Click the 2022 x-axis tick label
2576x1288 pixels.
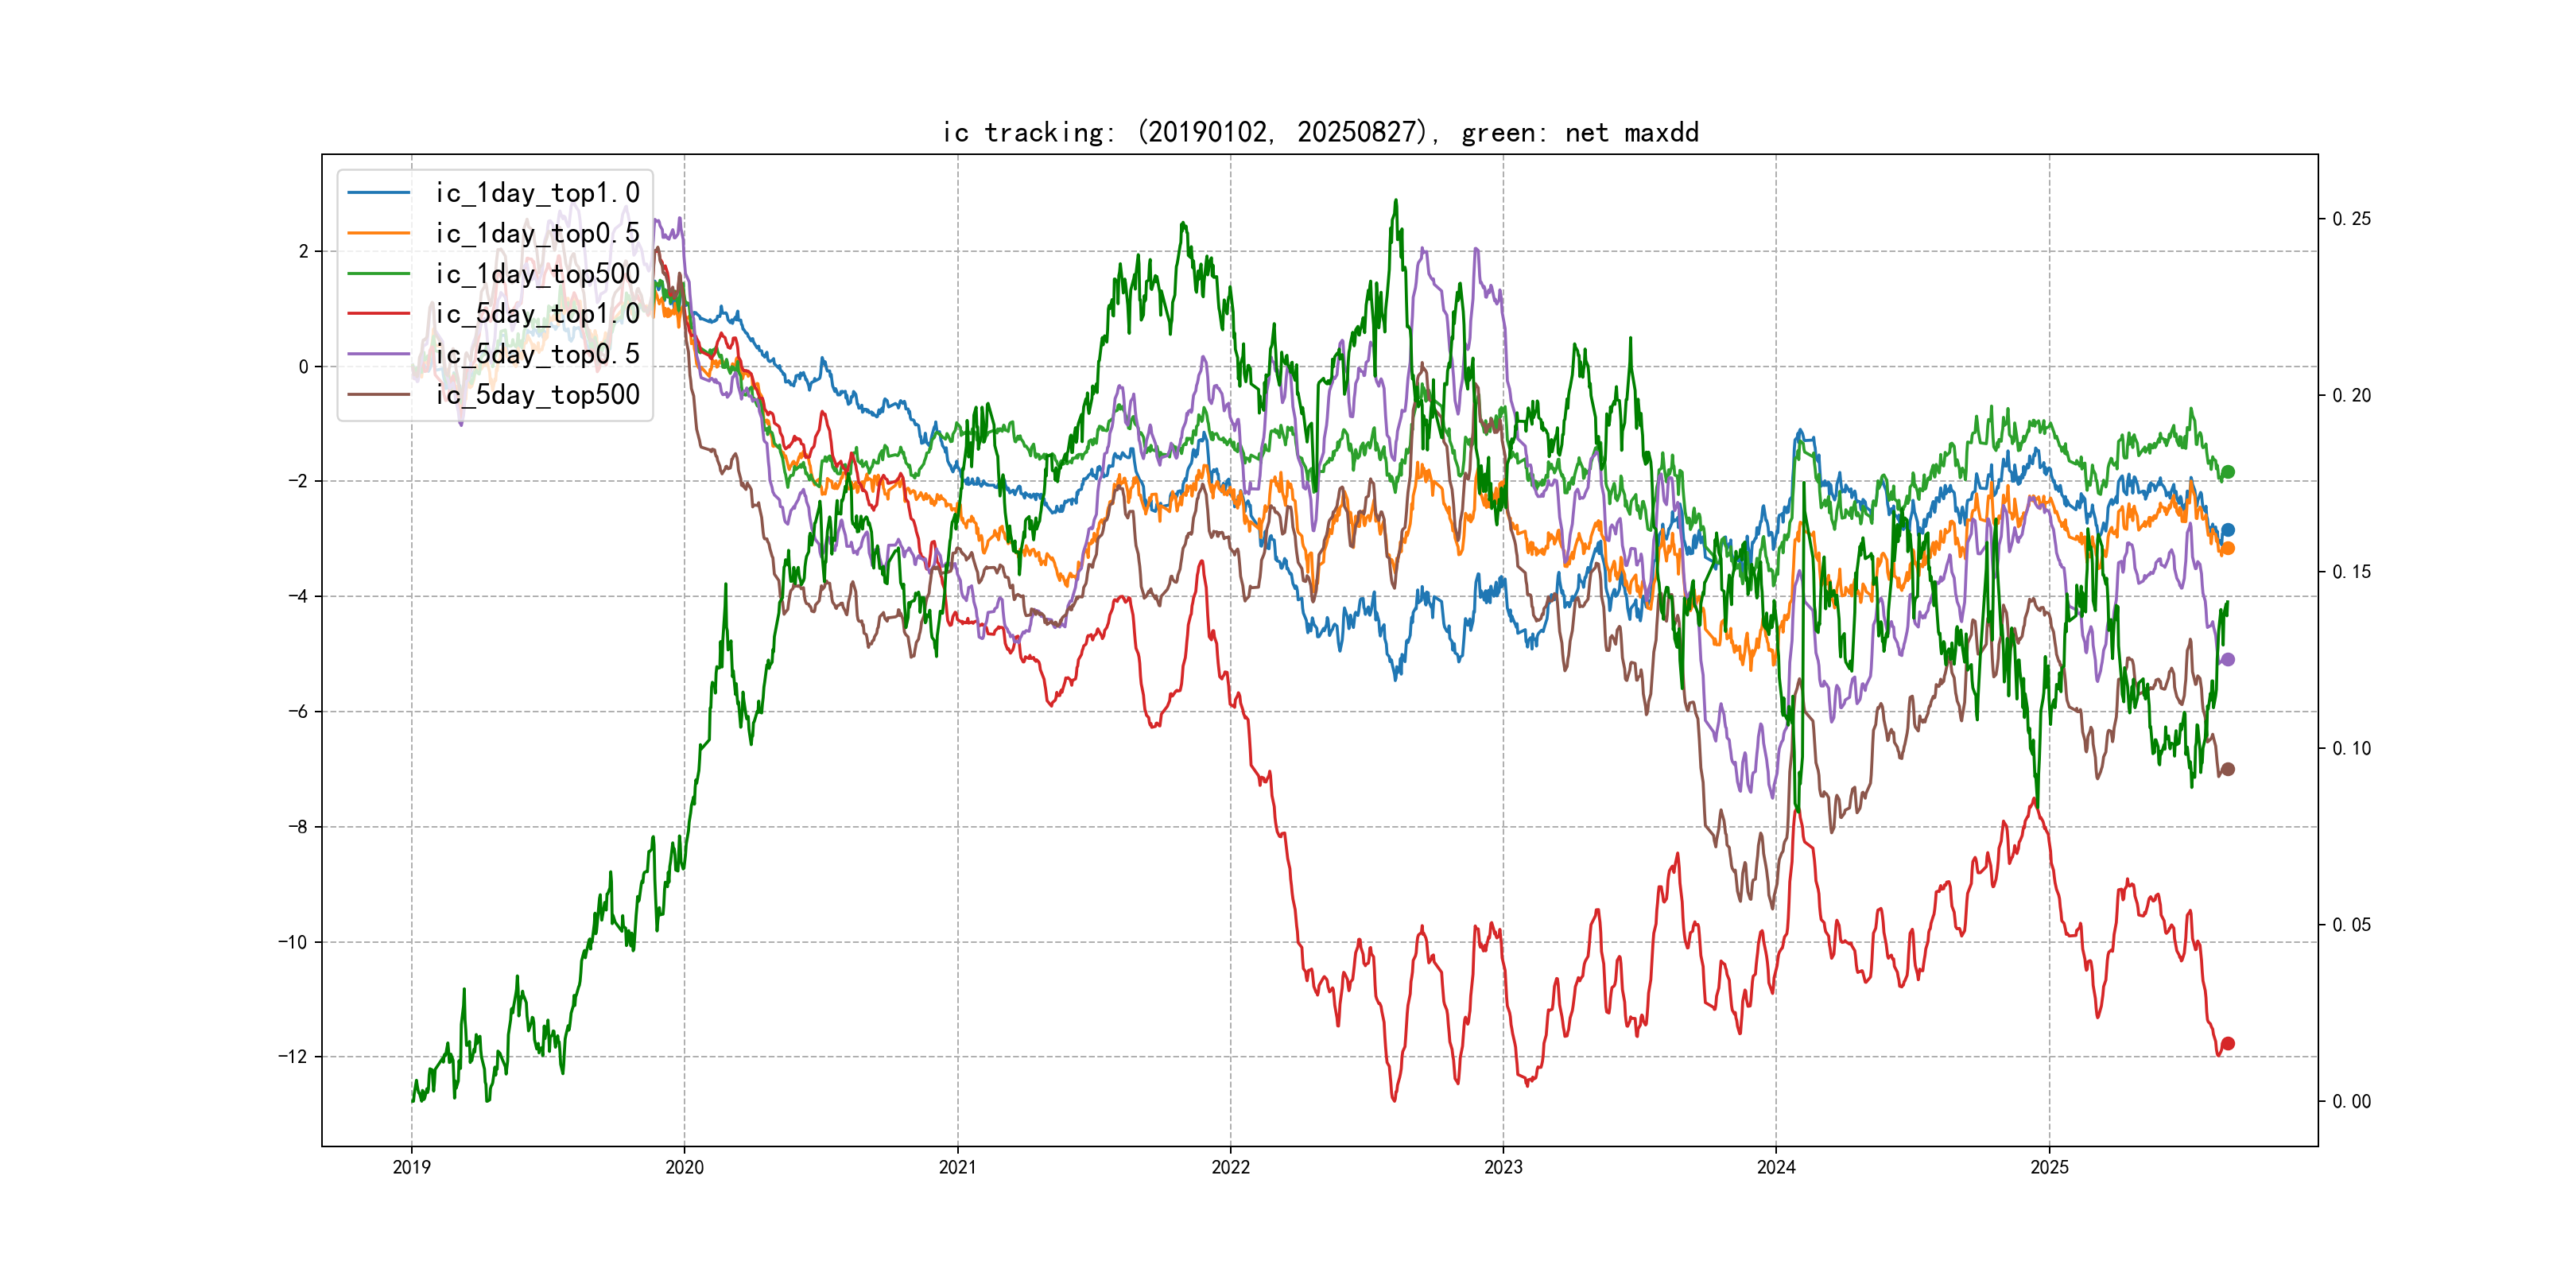(1230, 1167)
